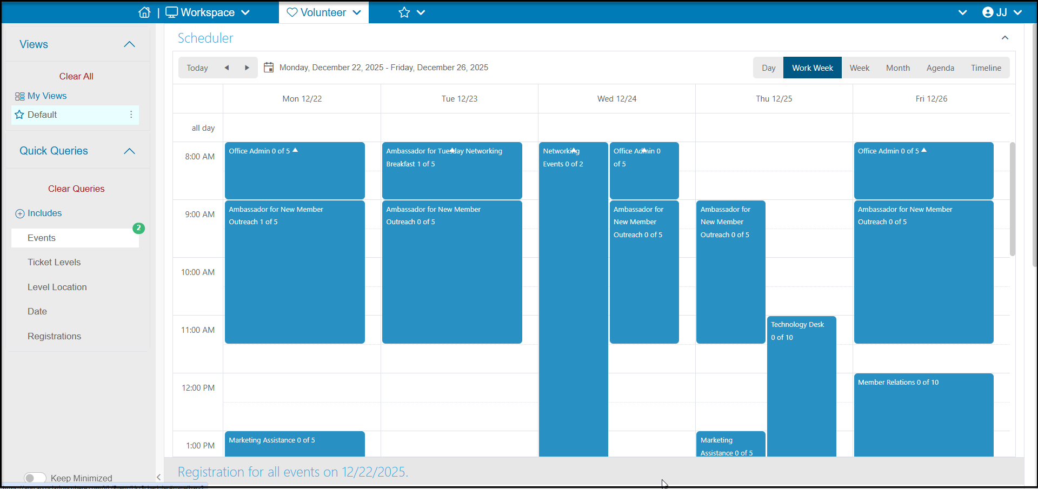
Task: Open the favorites star menu
Action: pos(411,12)
